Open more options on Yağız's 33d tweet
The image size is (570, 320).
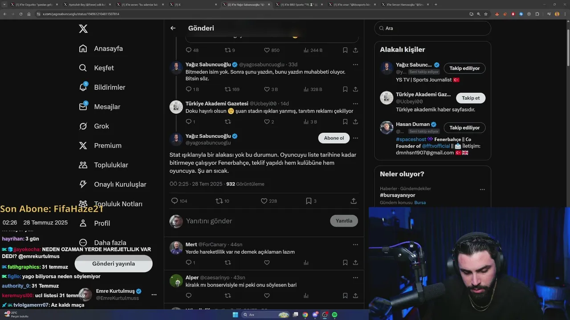coord(355,64)
